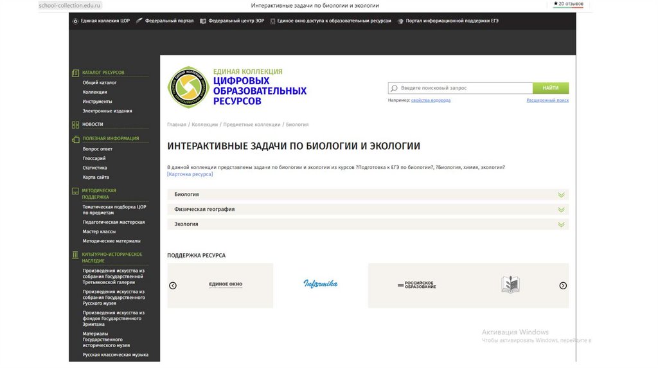This screenshot has height=369, width=658.
Task: Open Каталог ресурсов menu heading
Action: (103, 73)
